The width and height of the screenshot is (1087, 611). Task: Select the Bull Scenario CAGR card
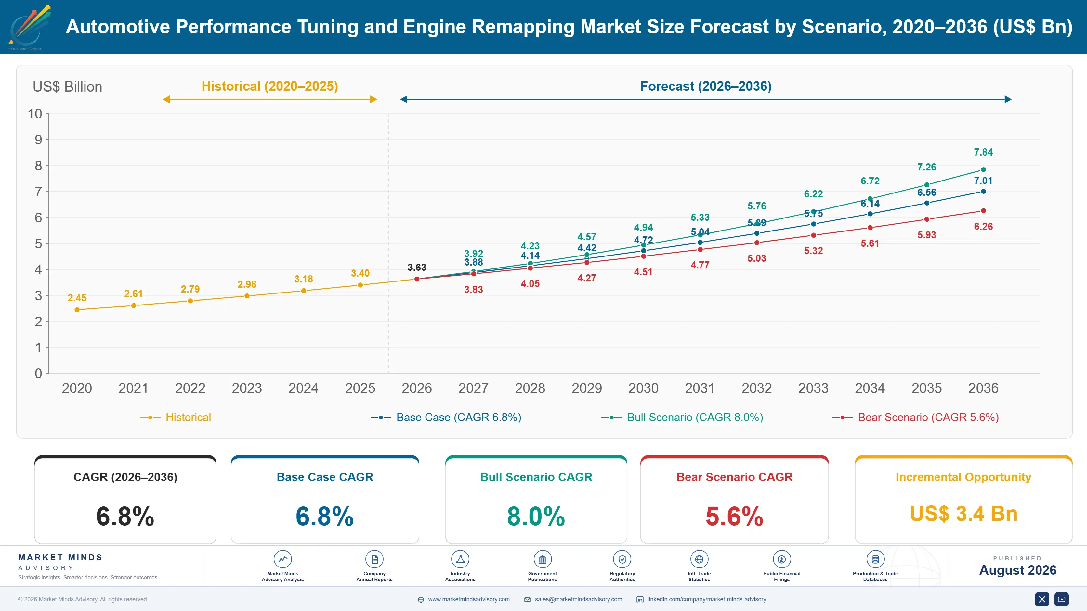(536, 500)
